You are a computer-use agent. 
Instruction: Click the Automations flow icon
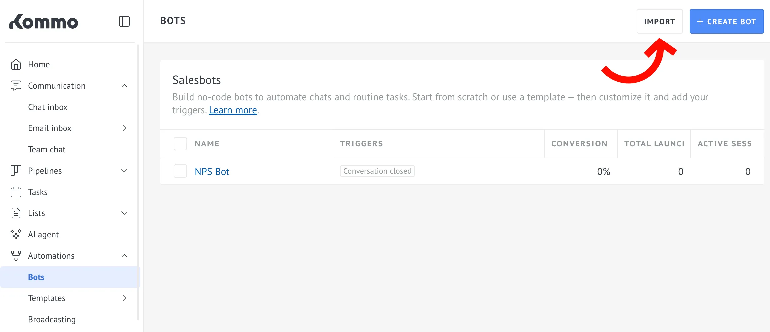click(x=16, y=256)
